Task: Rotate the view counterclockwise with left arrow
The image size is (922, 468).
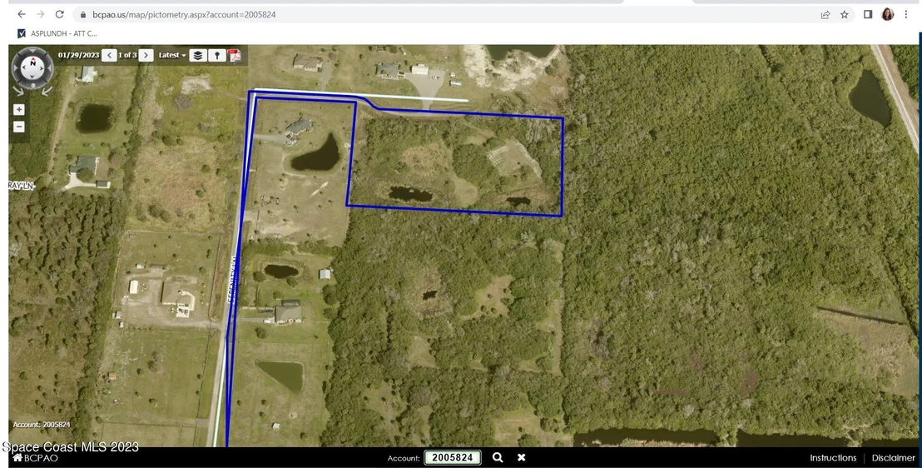Action: (x=19, y=92)
